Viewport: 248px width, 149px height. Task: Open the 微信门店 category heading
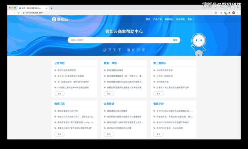[60, 104]
